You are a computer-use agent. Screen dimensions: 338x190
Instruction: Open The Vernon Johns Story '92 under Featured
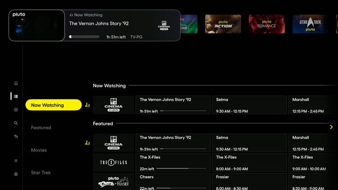click(x=173, y=143)
